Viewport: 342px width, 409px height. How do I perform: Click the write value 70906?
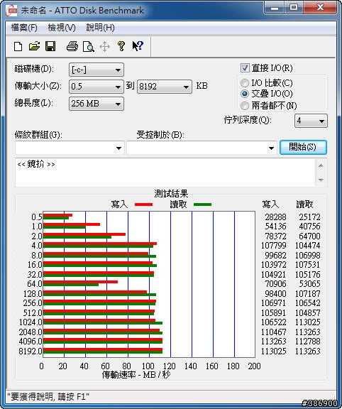click(x=275, y=283)
